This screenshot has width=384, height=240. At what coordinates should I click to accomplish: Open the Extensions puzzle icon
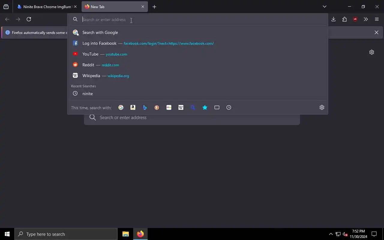(344, 19)
